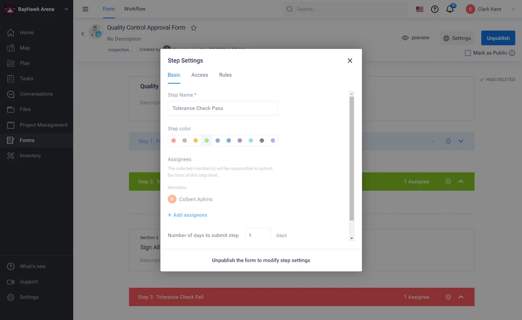Expand the BayHawk Arena project dropdown

[x=66, y=9]
